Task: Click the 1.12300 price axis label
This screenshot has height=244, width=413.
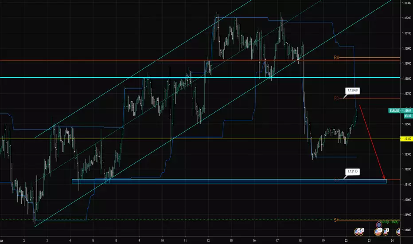Action: 407,154
